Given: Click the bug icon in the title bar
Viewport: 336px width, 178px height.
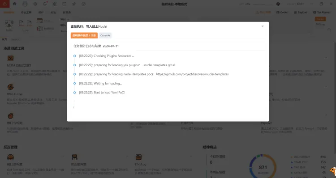Looking at the screenshot, I should pos(55,4).
